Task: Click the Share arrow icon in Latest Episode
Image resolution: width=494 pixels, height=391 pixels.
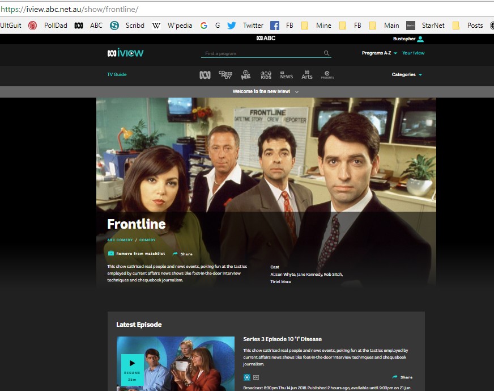Action: [394, 377]
